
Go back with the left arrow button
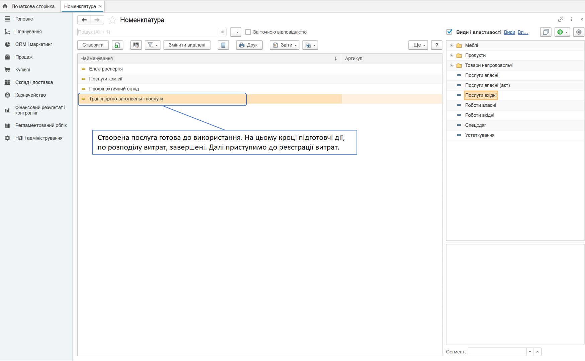tap(84, 20)
